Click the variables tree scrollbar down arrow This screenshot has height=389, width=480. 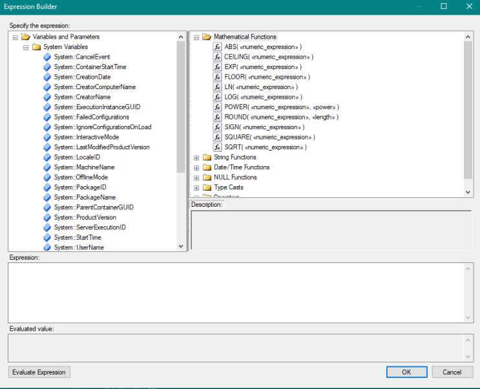[181, 246]
